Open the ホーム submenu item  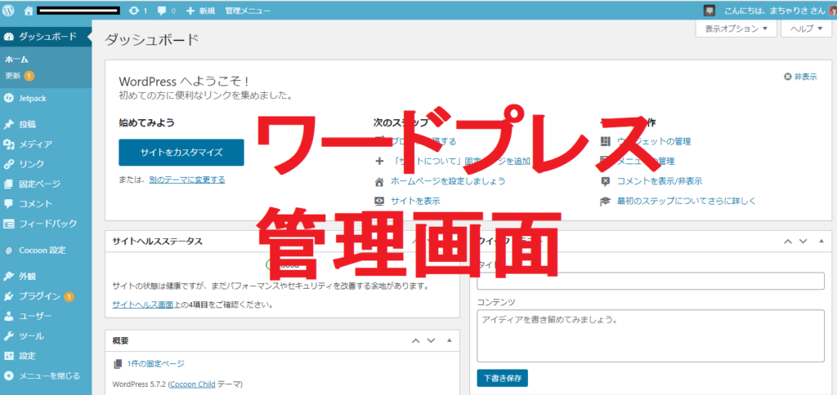coord(16,60)
